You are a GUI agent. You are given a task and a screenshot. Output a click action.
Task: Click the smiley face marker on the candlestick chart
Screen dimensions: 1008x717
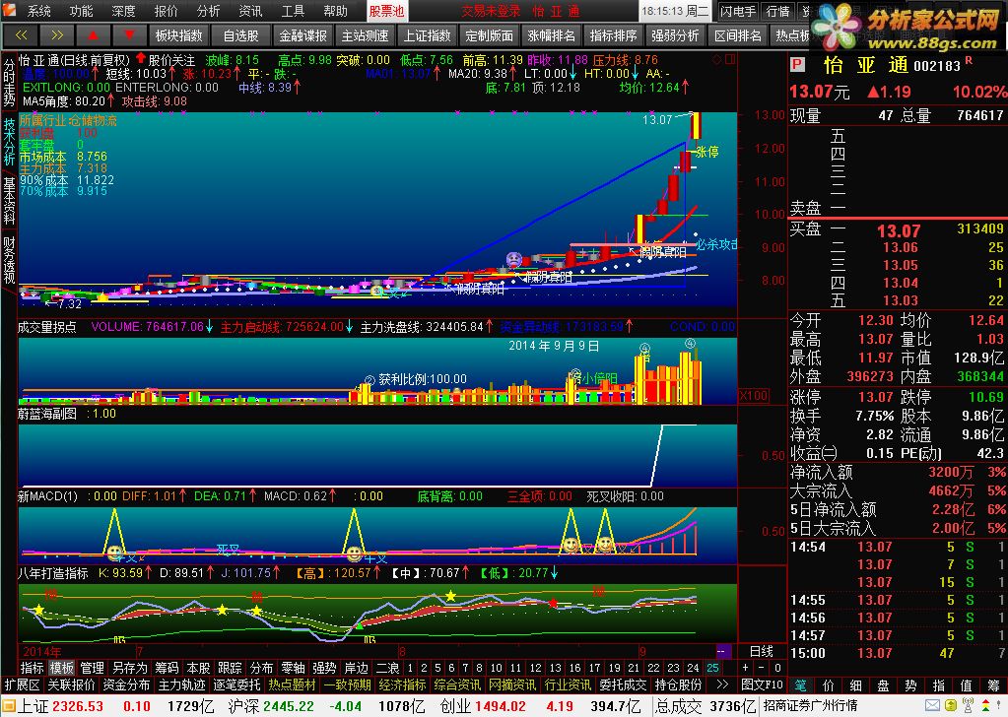pyautogui.click(x=514, y=260)
